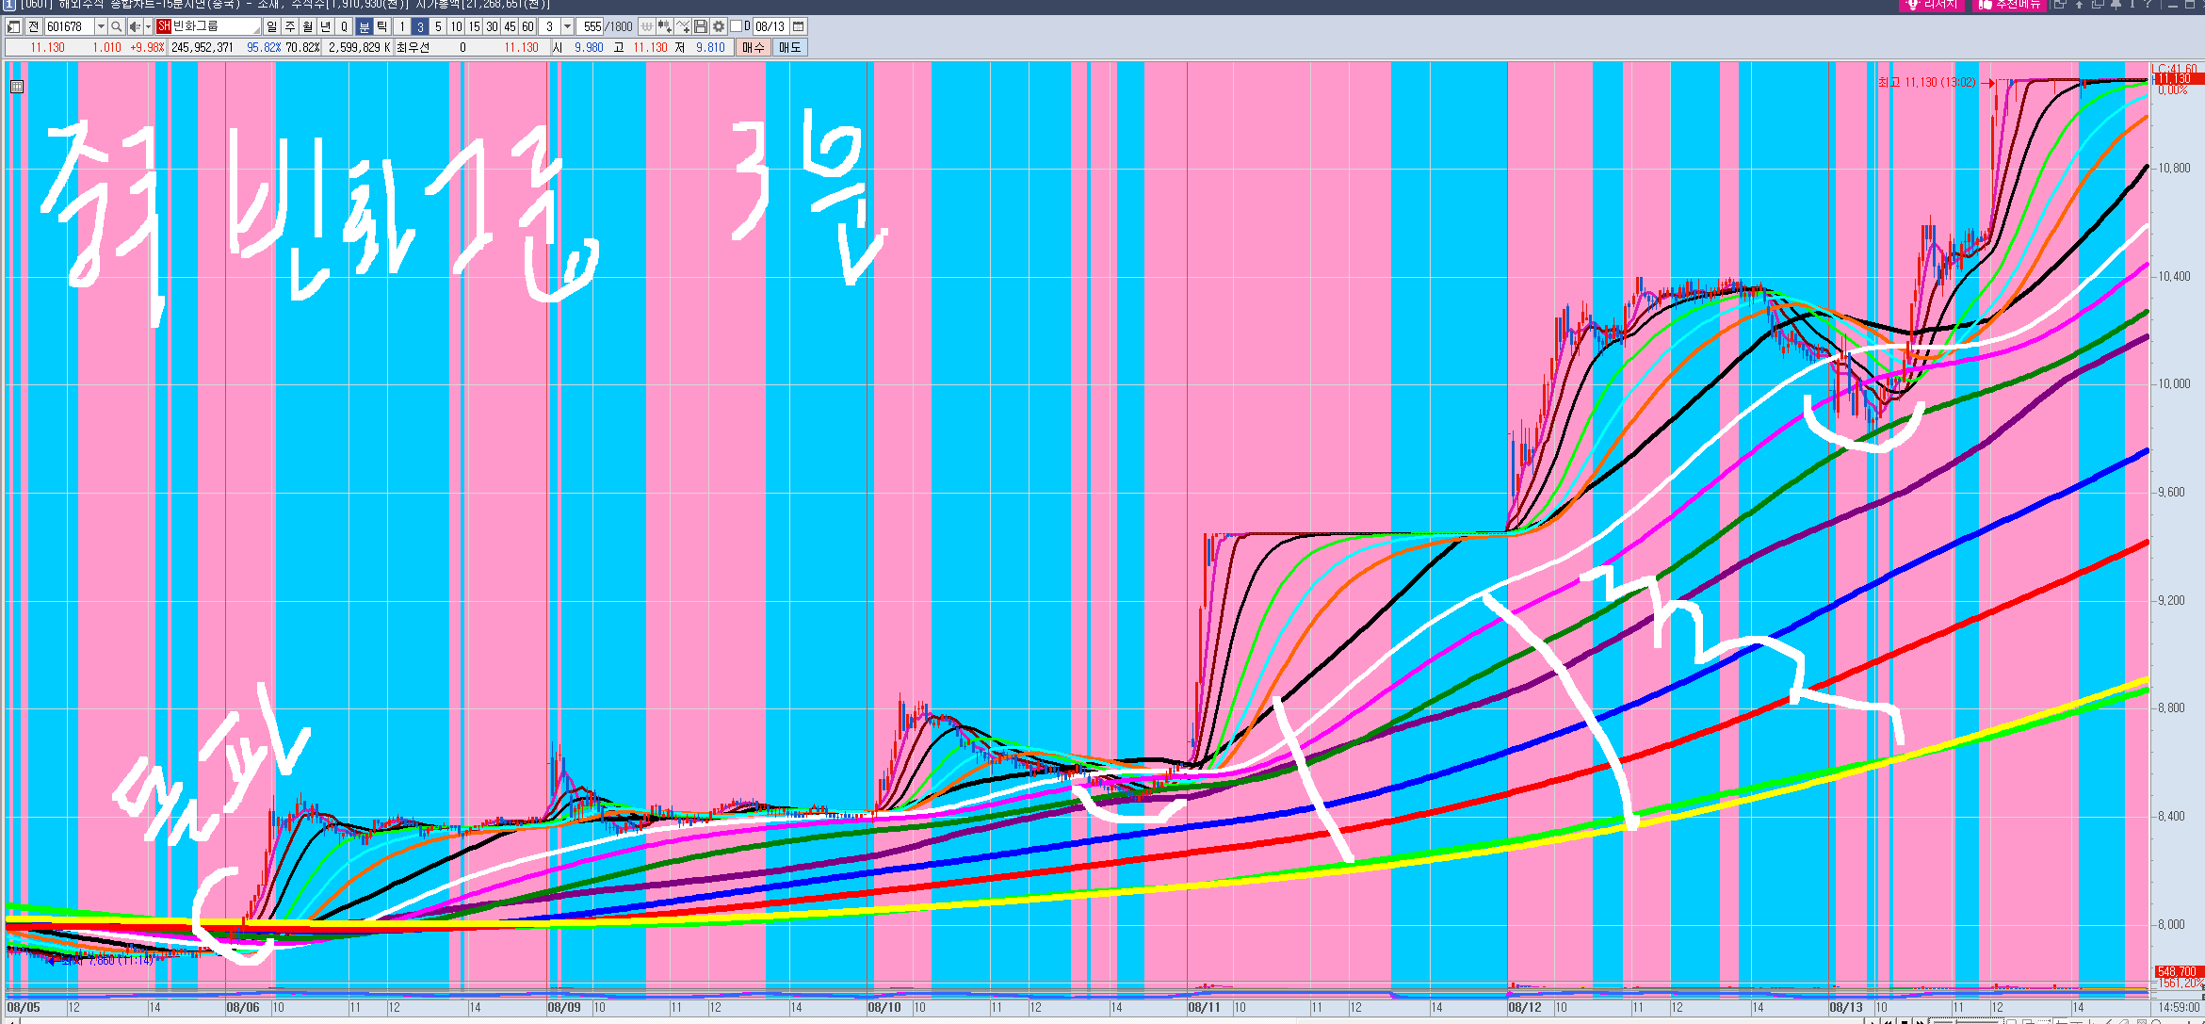The width and height of the screenshot is (2205, 1024).
Task: Switch to the 60-minute interval
Action: coord(527,26)
